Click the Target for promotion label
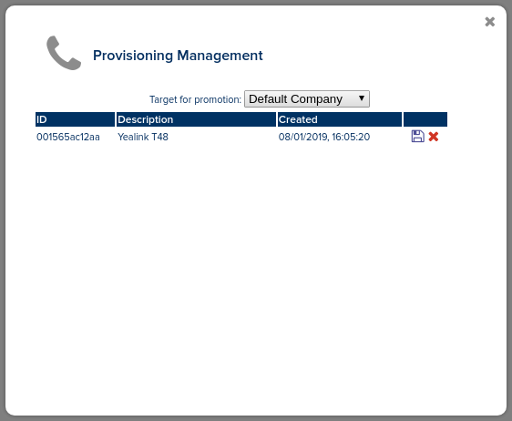Image resolution: width=512 pixels, height=421 pixels. 195,99
